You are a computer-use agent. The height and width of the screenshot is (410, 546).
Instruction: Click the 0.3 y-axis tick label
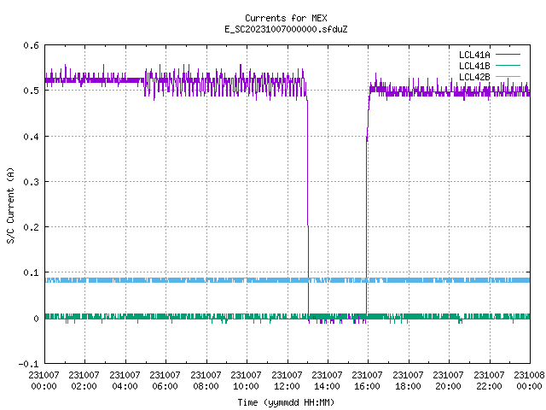31,182
